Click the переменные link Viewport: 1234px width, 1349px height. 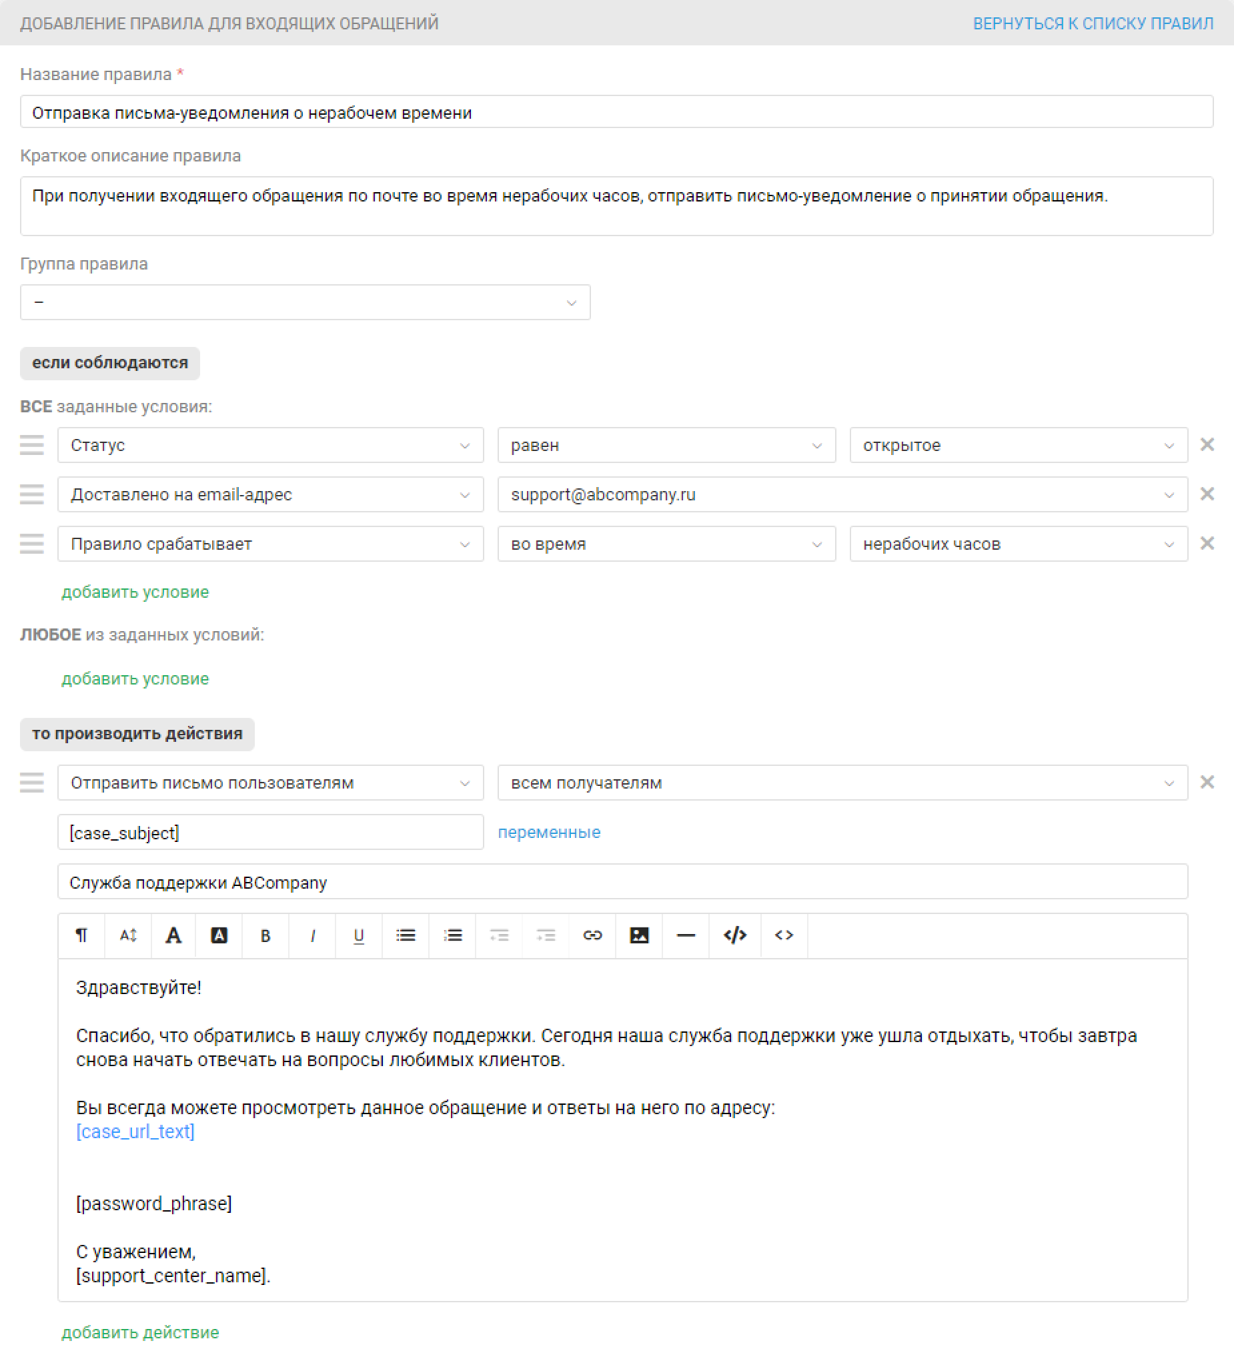tap(549, 833)
